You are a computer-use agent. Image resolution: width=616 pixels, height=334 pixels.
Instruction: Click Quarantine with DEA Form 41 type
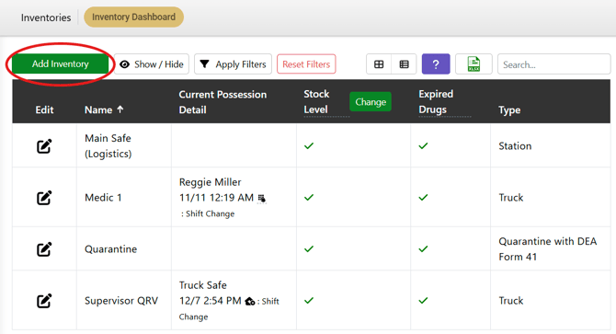(x=548, y=248)
